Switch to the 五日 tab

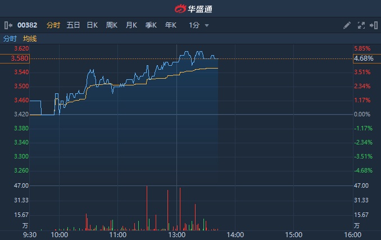73,25
